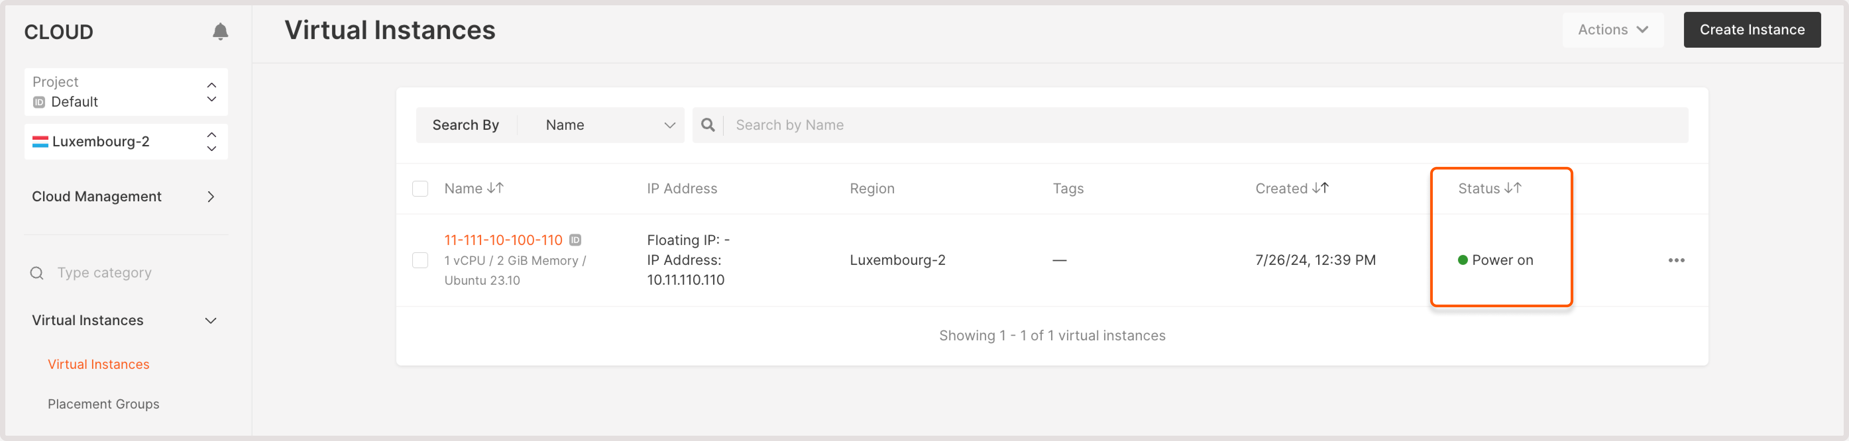Click the search icon in the Name search bar

click(x=708, y=125)
